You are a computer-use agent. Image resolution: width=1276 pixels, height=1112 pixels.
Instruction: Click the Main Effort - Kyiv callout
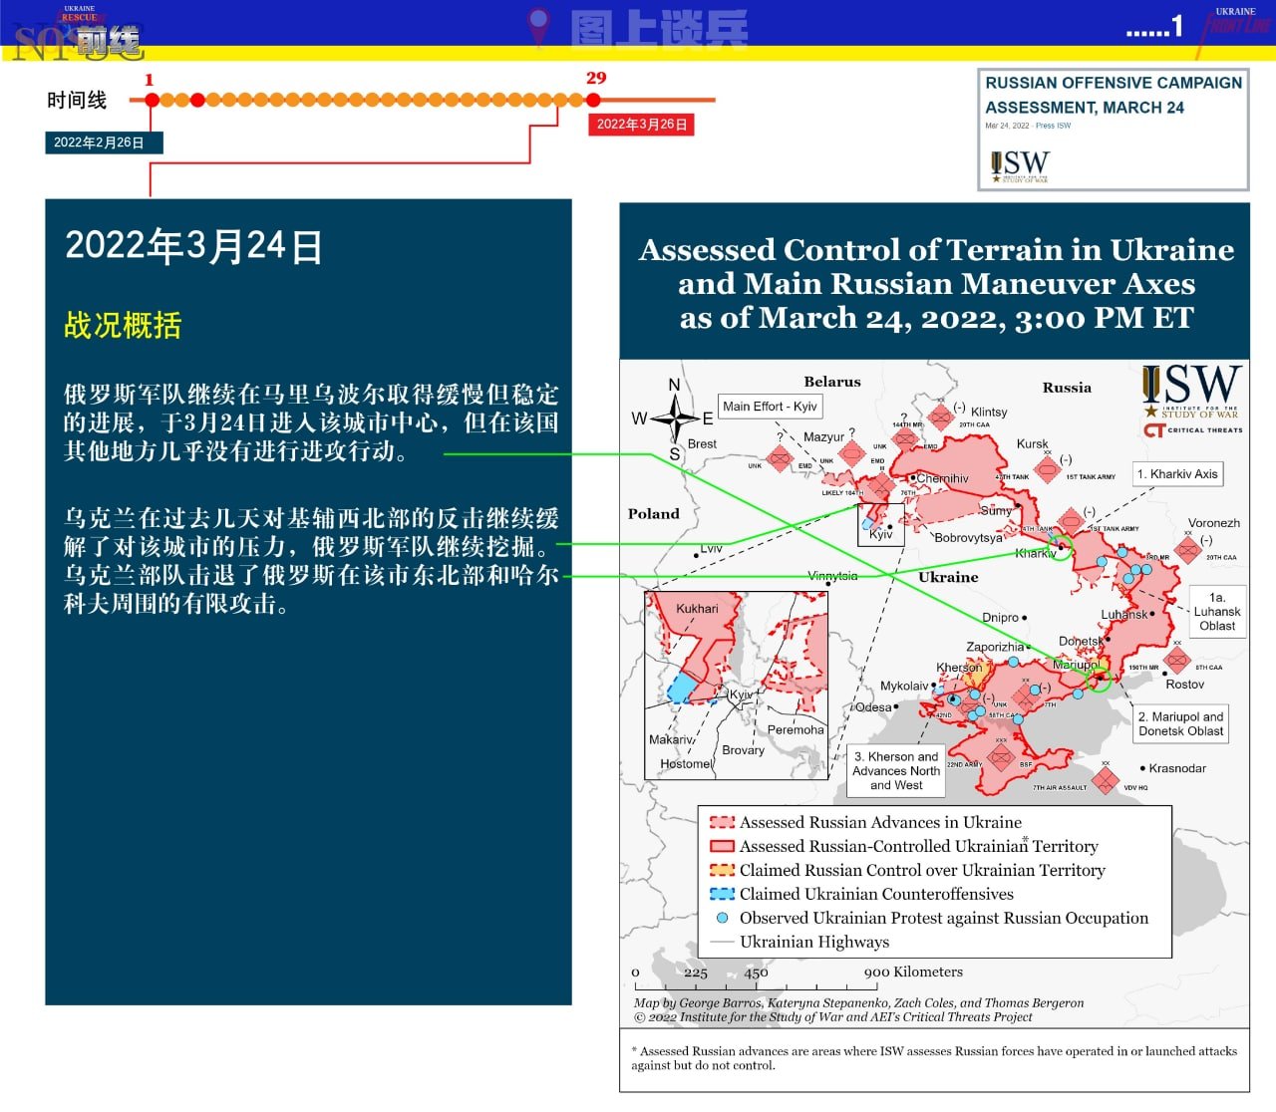[770, 407]
